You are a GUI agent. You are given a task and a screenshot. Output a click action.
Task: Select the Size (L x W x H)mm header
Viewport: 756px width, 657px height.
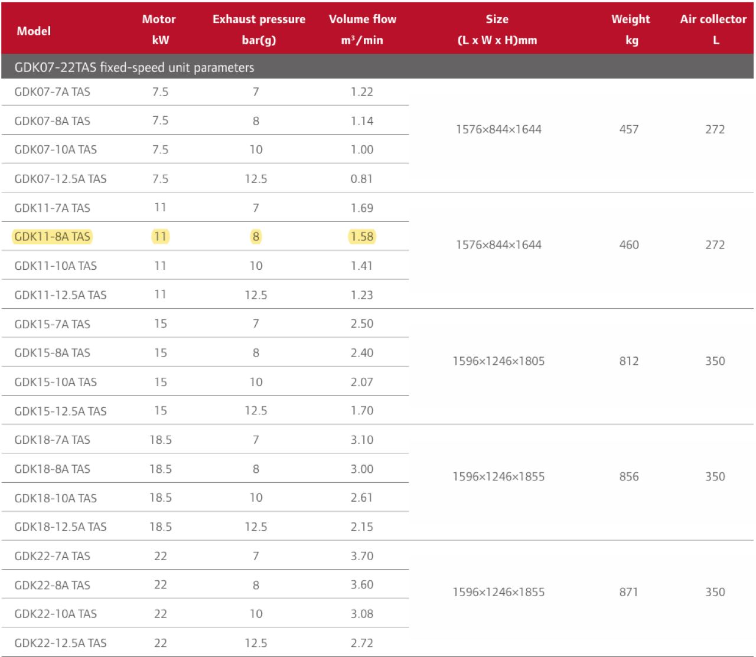click(497, 30)
